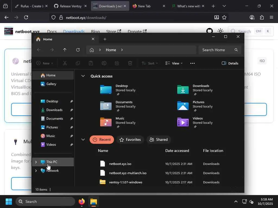Click the Share icon in Explorer toolbar
Screen dimensions: 278x208
pos(117,63)
